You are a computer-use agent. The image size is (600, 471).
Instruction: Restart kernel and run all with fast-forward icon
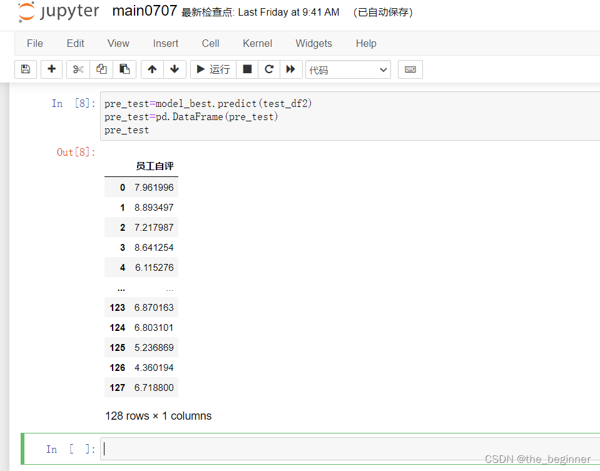point(291,69)
